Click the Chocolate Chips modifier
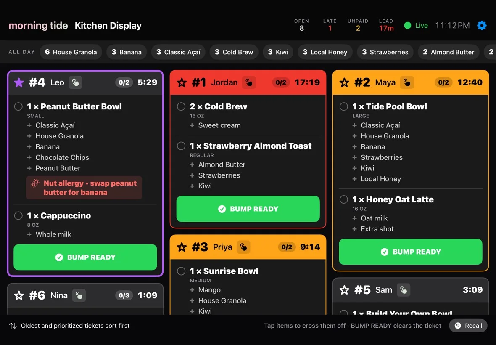The width and height of the screenshot is (496, 345). (x=62, y=157)
